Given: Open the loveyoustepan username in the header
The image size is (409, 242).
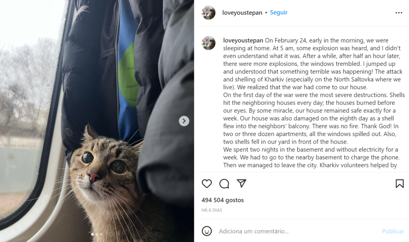Looking at the screenshot, I should (x=242, y=12).
